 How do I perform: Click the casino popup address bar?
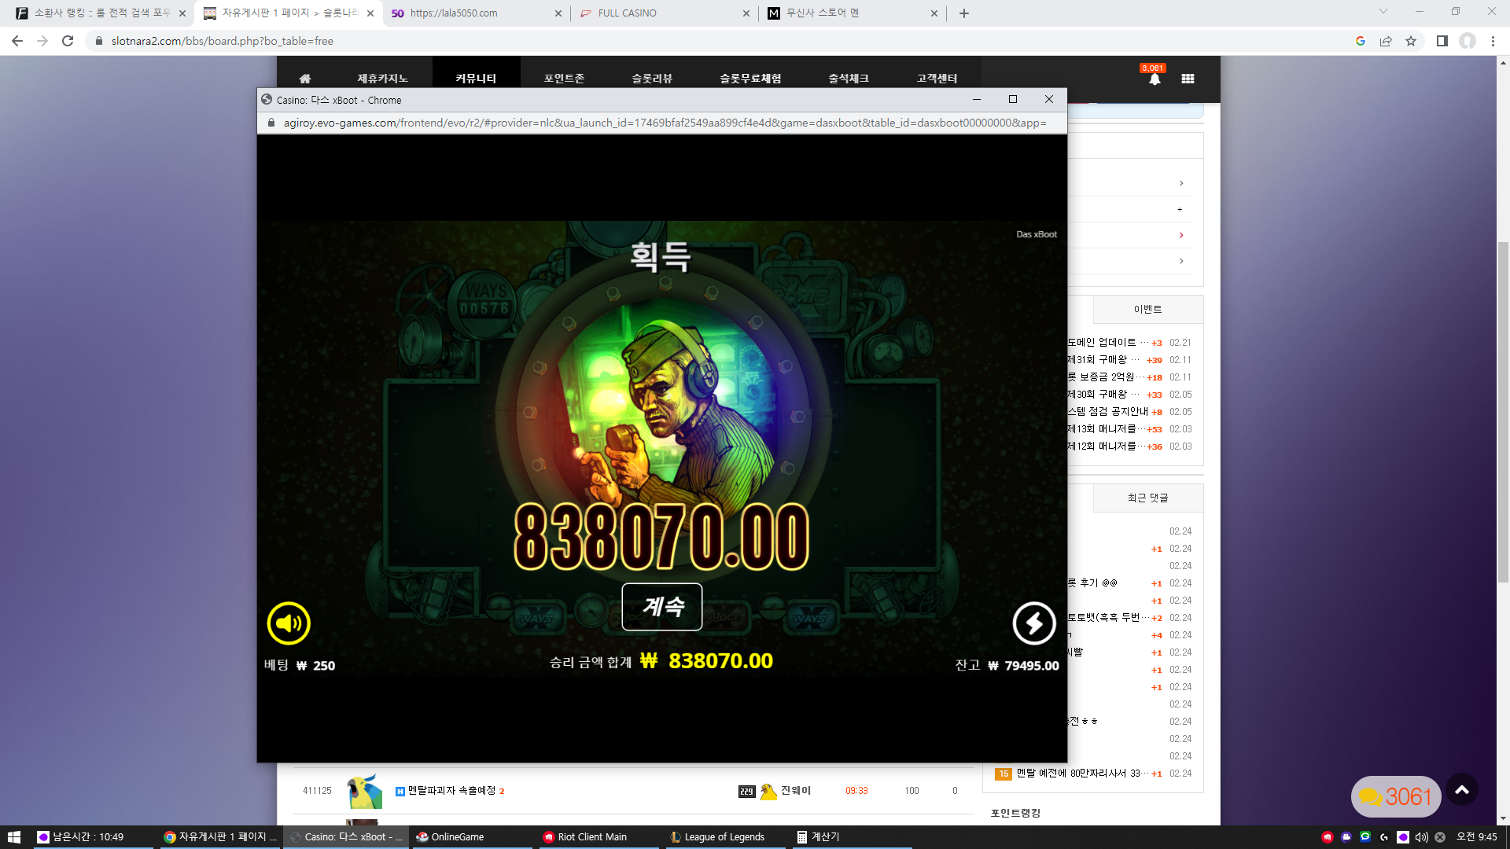click(662, 123)
